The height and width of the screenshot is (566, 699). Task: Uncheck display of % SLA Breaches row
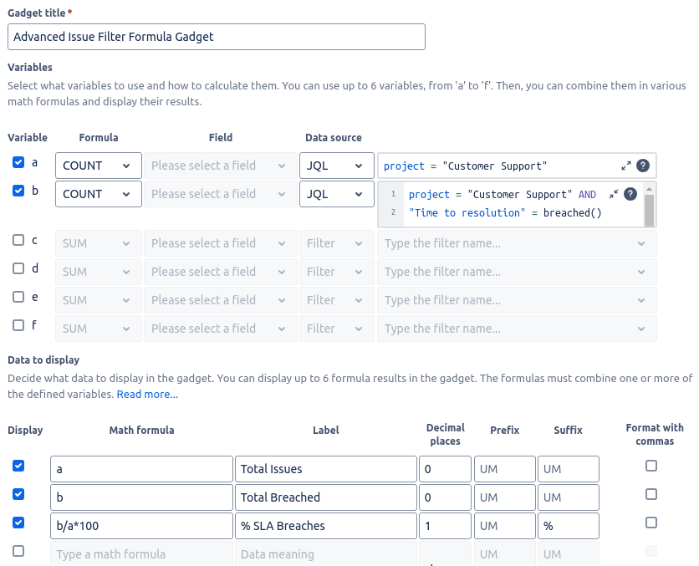coord(18,523)
